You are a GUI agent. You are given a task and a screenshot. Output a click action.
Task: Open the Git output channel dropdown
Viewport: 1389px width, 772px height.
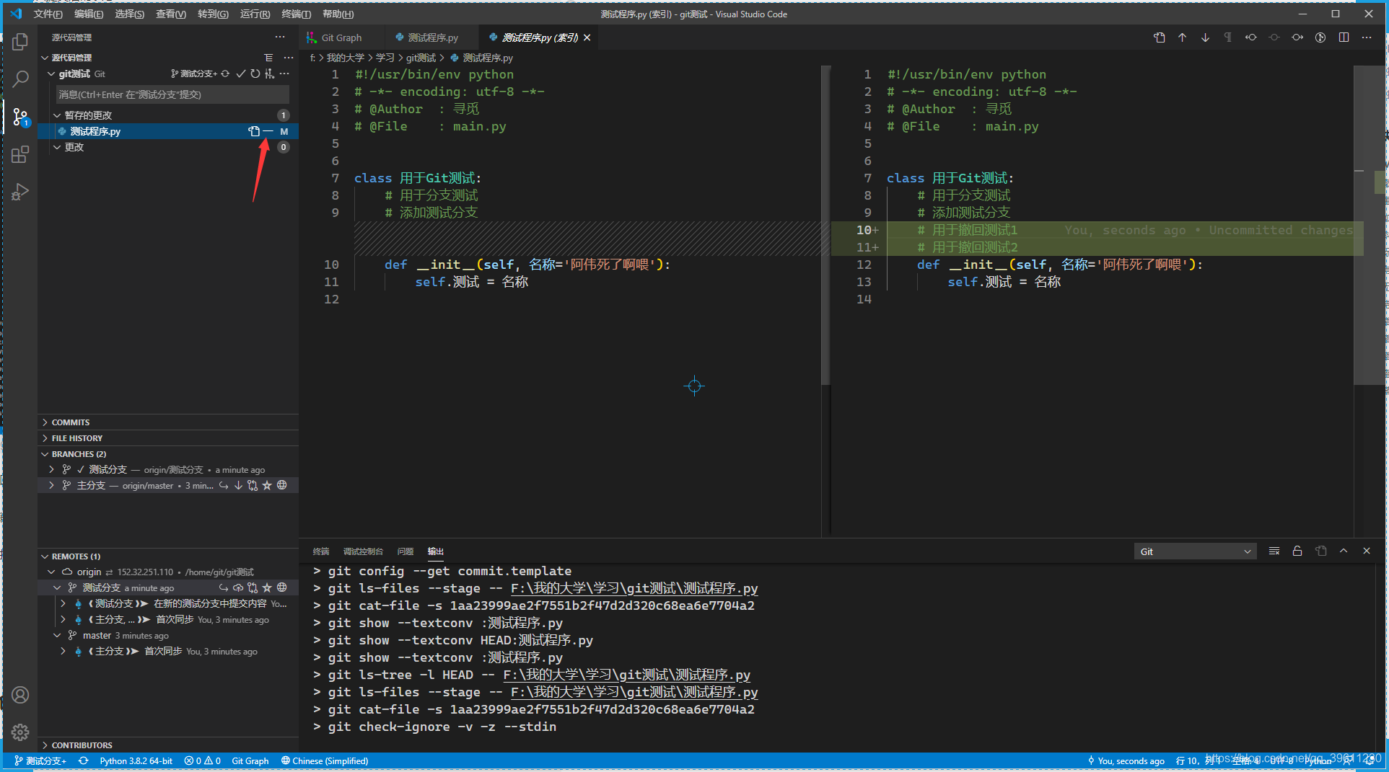[1195, 551]
